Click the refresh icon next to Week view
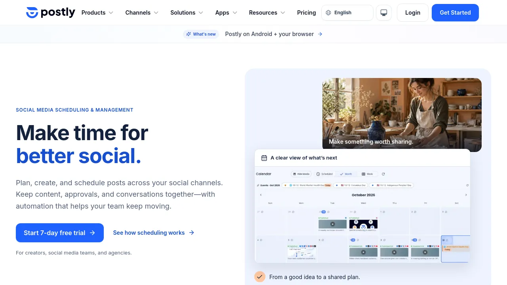507x285 pixels. coord(383,174)
